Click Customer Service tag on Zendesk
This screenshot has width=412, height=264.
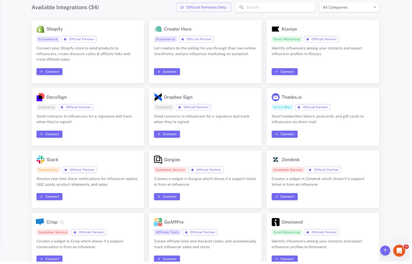click(288, 170)
